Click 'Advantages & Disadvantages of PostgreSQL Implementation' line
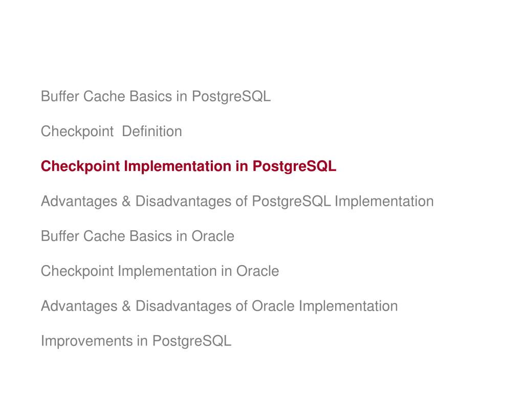Viewport: 524px width, 393px height. pyautogui.click(x=237, y=201)
